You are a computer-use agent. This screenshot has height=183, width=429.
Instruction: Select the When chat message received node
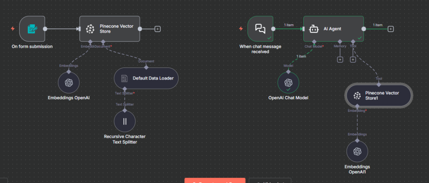click(x=260, y=29)
